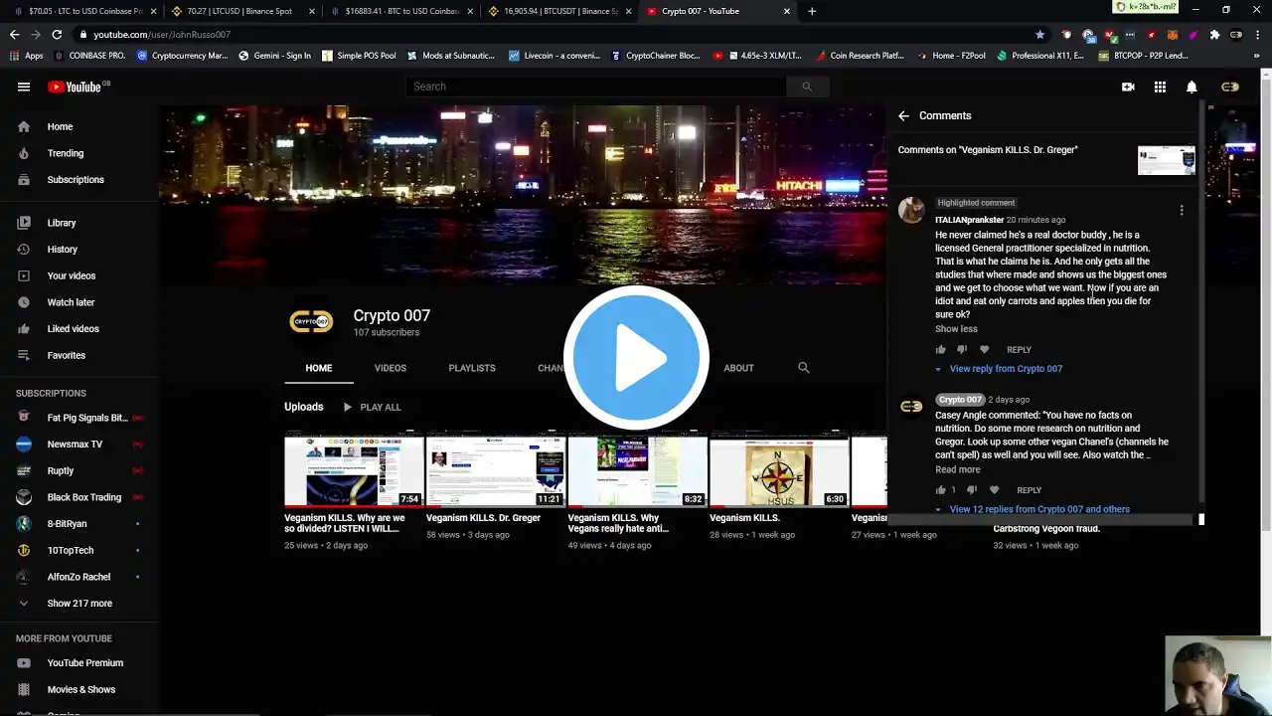Switch to the VIDEOS channel tab
1272x716 pixels.
pos(391,368)
